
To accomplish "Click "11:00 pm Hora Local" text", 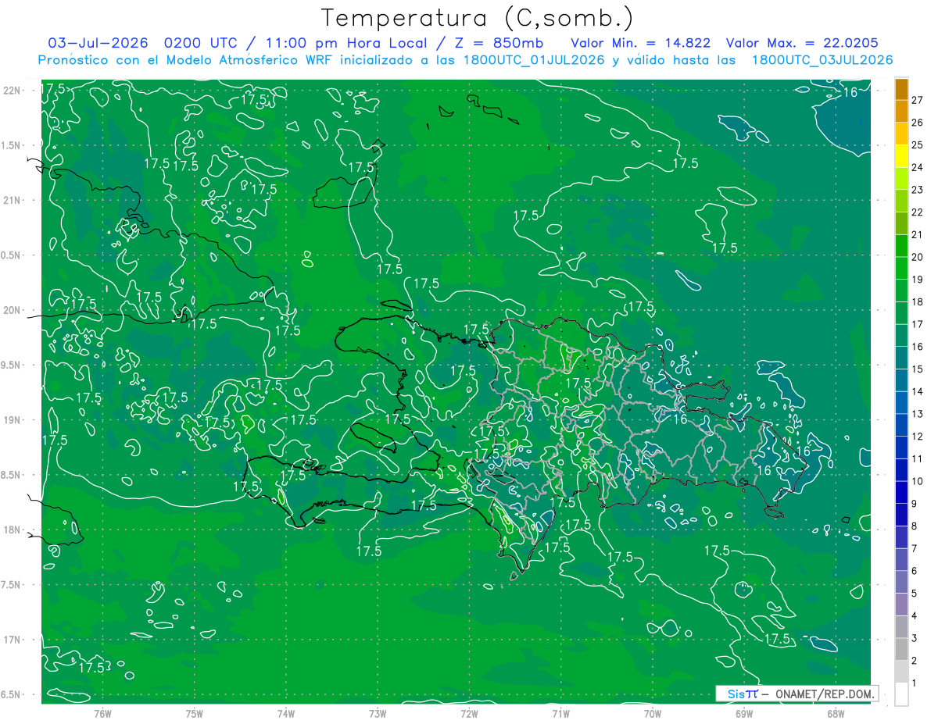I will pos(346,43).
